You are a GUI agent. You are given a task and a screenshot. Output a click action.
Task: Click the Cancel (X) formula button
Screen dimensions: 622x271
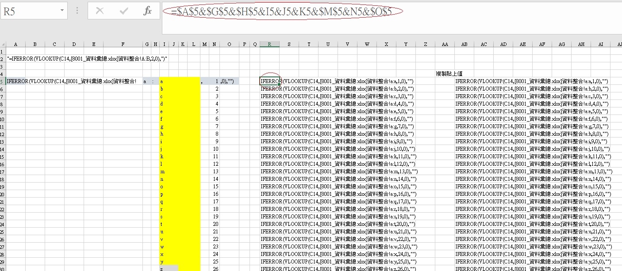(100, 11)
